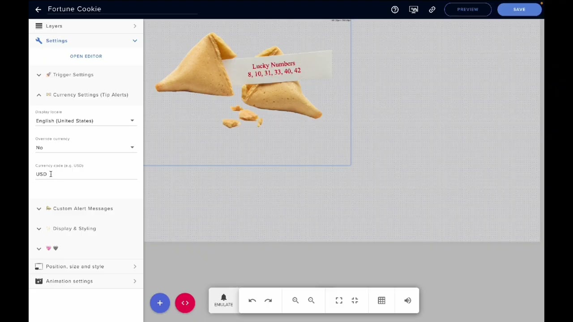Click the monitor overlay icon in header
The image size is (573, 322).
coord(414,9)
